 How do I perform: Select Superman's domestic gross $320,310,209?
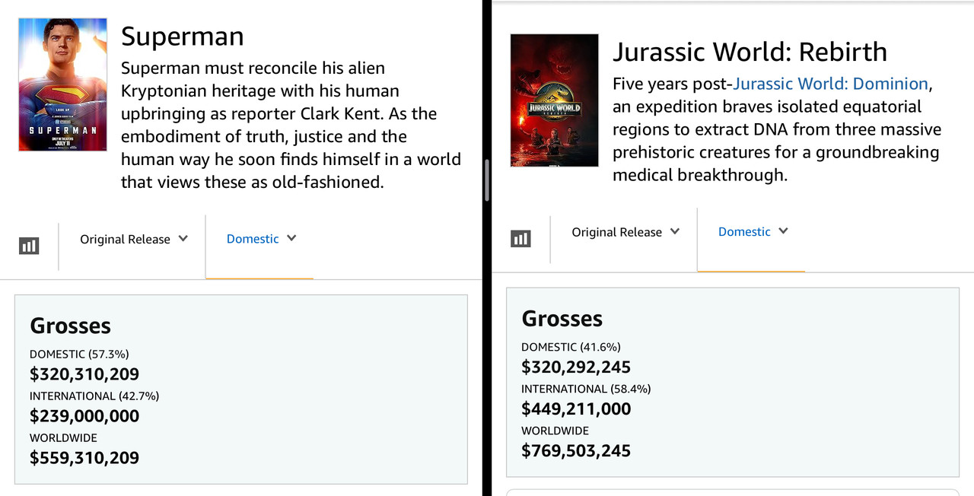[x=84, y=374]
